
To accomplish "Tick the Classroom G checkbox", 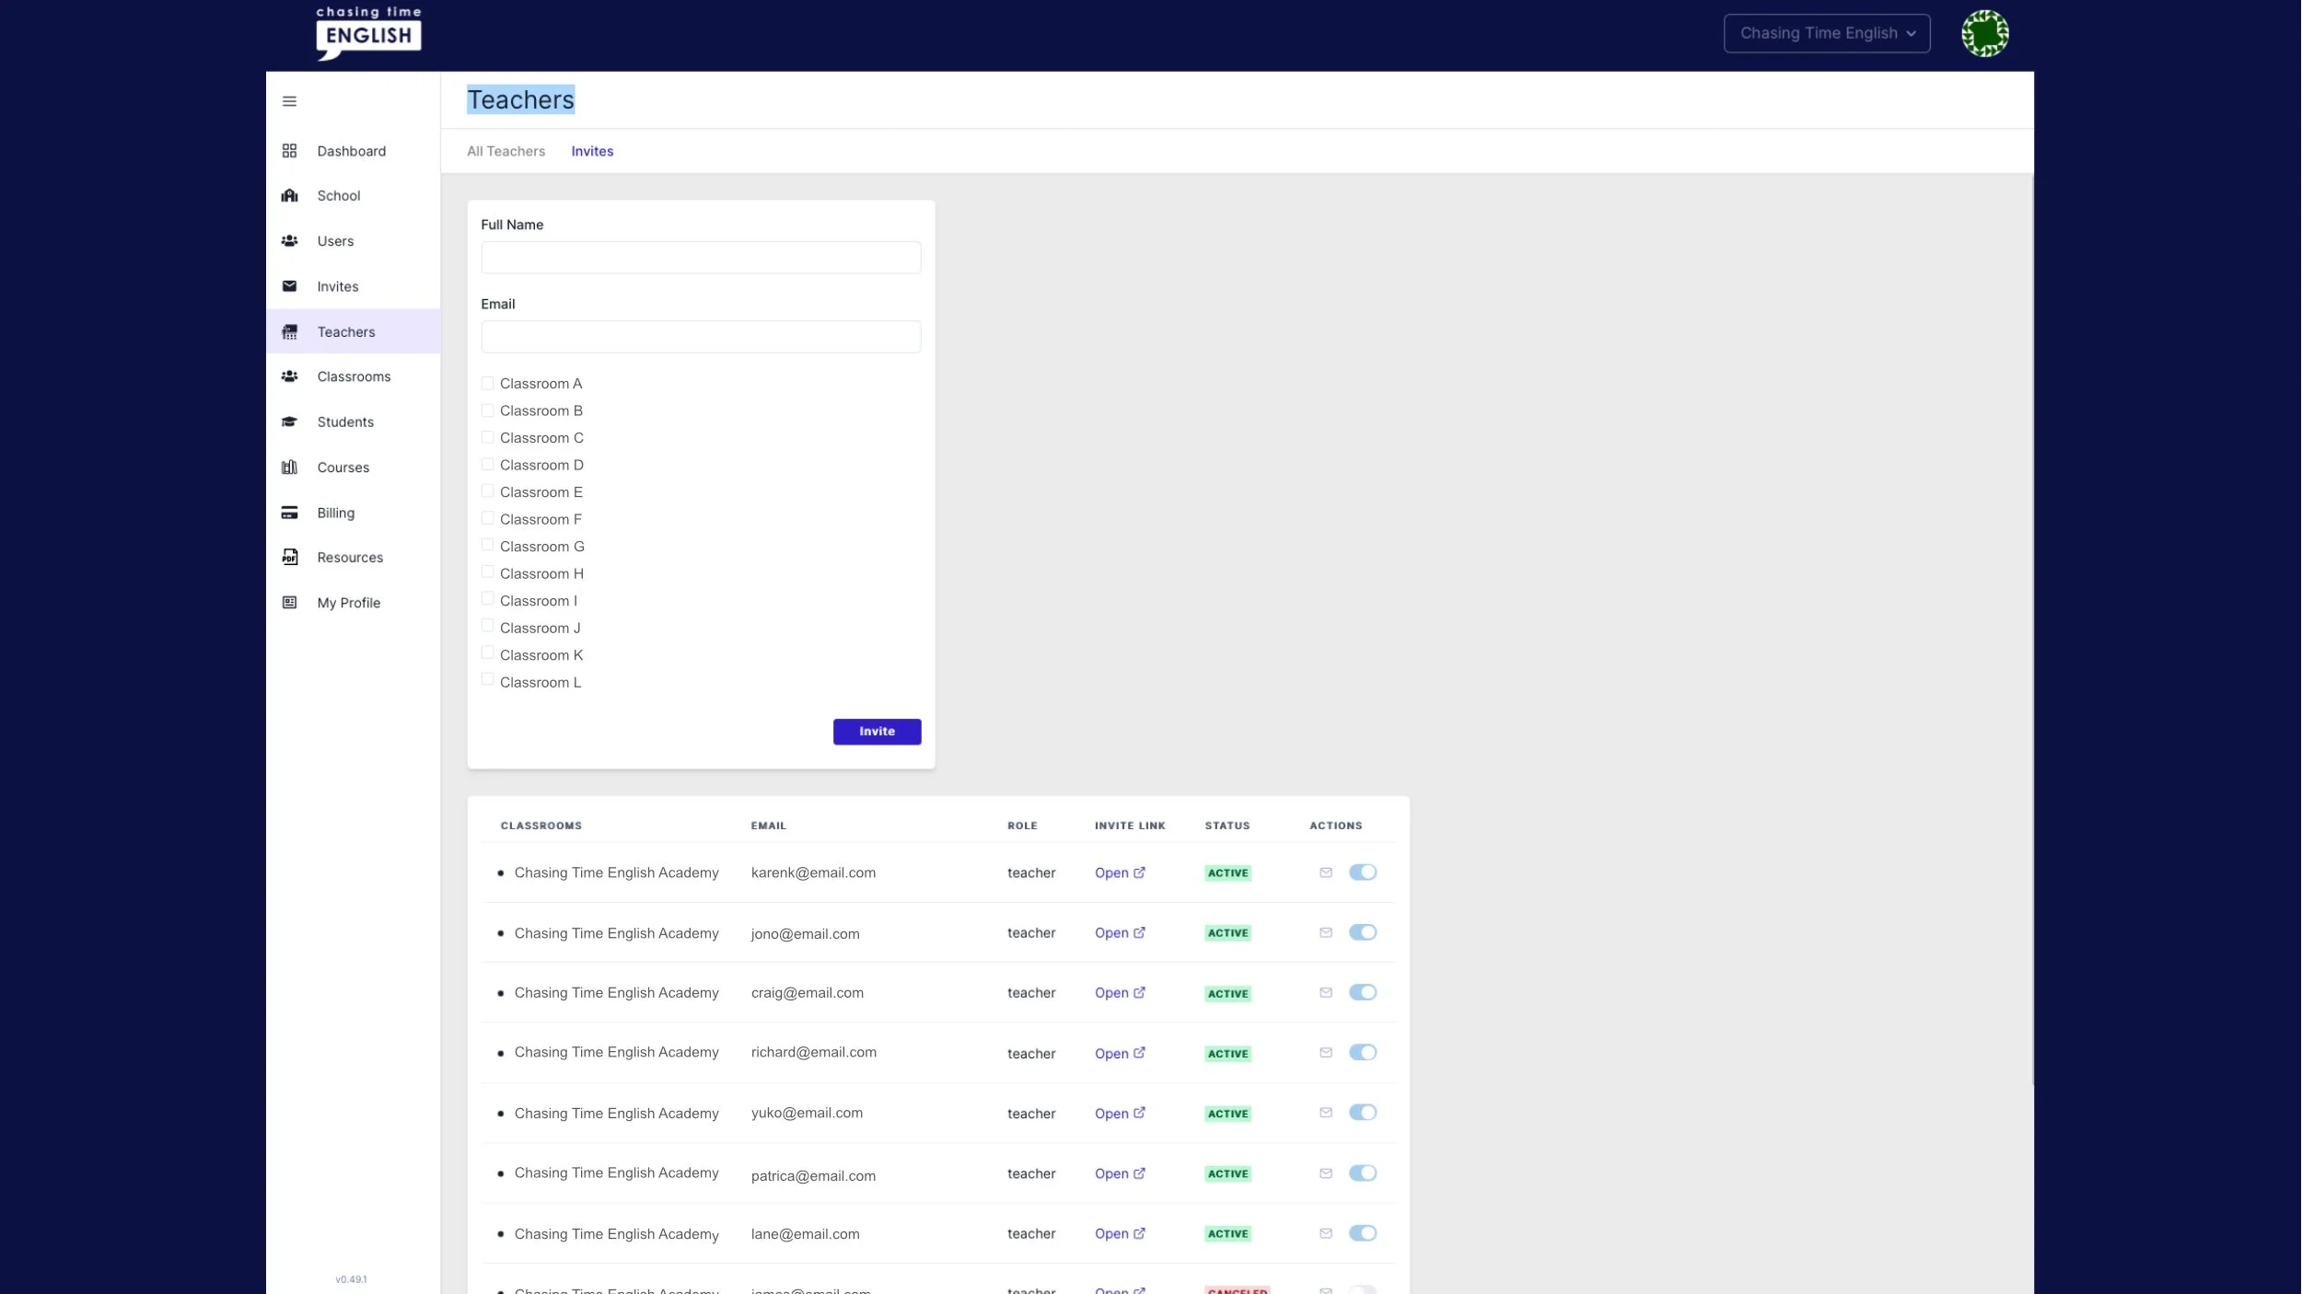I will click(487, 546).
